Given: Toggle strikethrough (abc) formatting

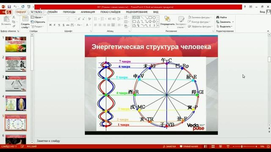Looking at the screenshot, I should [68, 25].
